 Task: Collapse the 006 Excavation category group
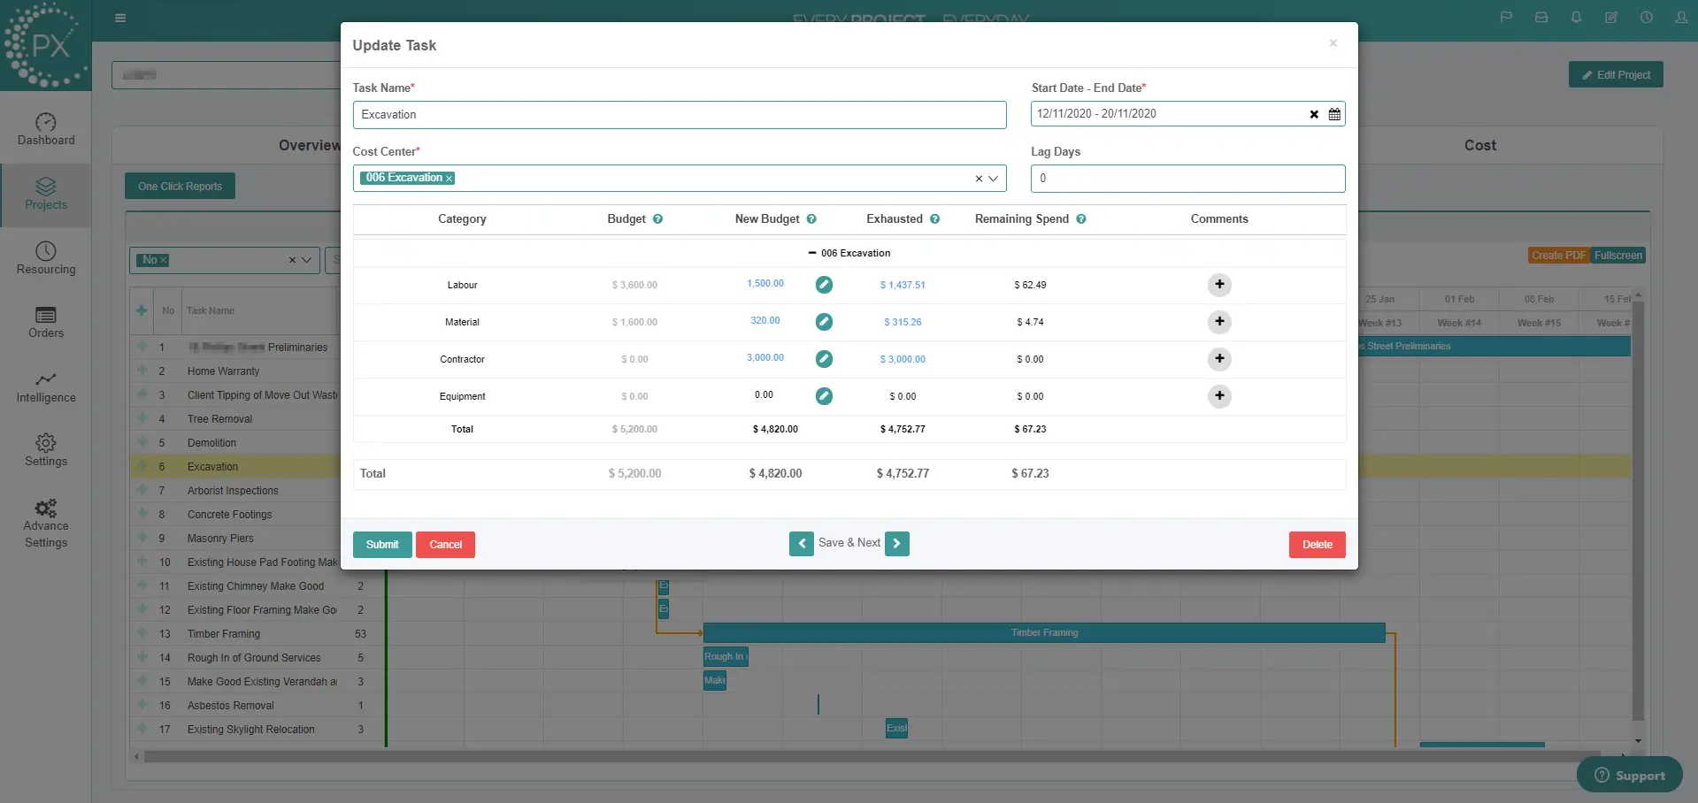tap(812, 253)
